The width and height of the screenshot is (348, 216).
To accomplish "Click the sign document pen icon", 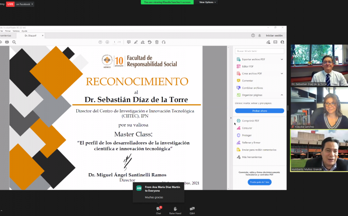I will [x=143, y=42].
